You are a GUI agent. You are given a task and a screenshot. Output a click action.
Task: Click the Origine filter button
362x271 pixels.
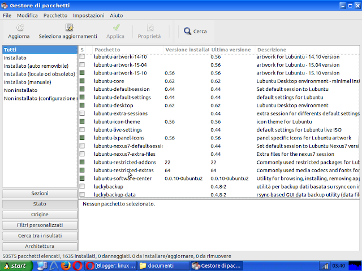pos(40,215)
